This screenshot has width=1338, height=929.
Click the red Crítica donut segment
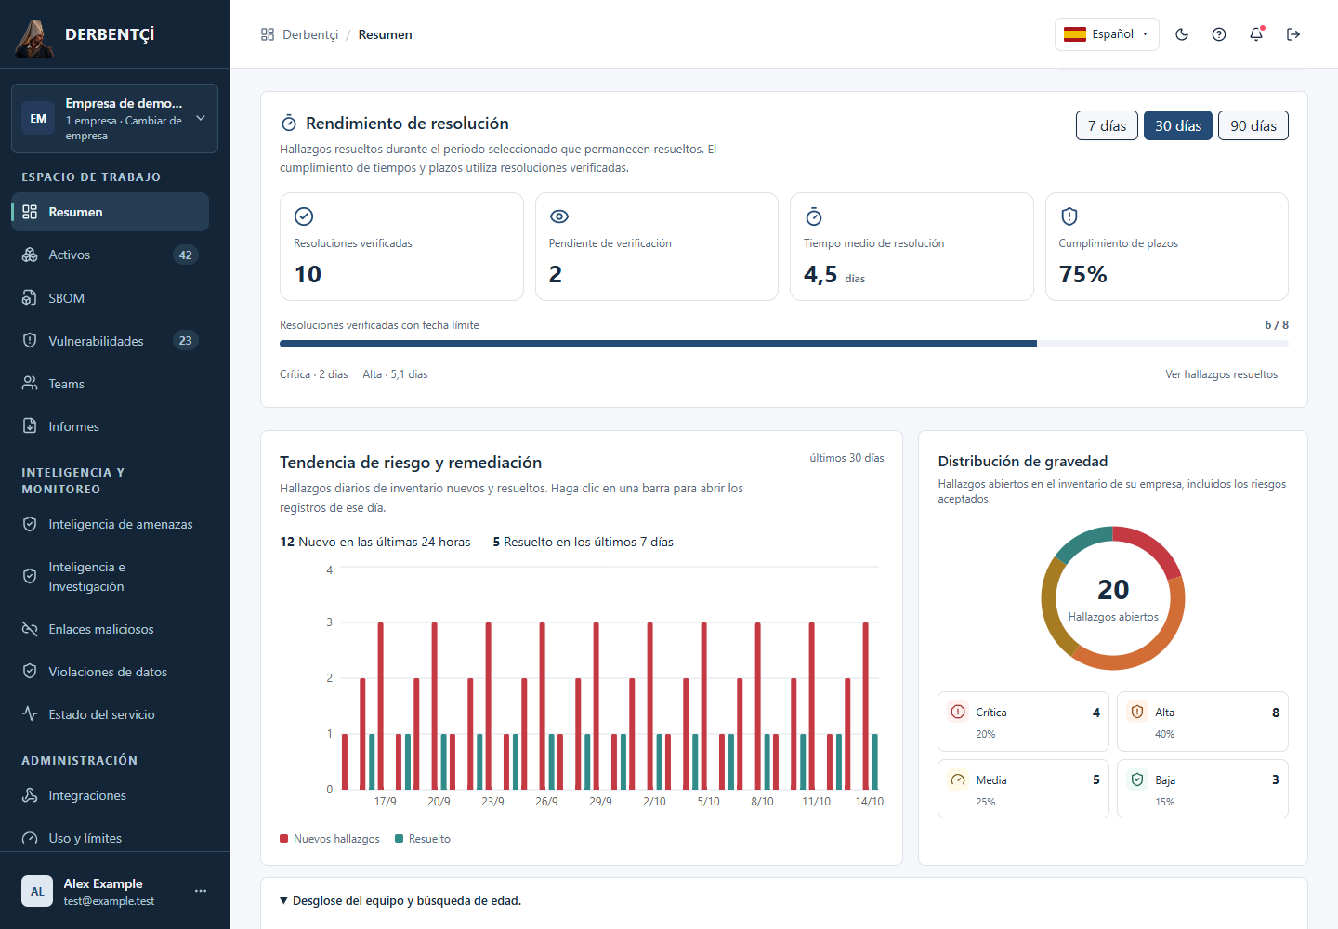coord(1150,548)
